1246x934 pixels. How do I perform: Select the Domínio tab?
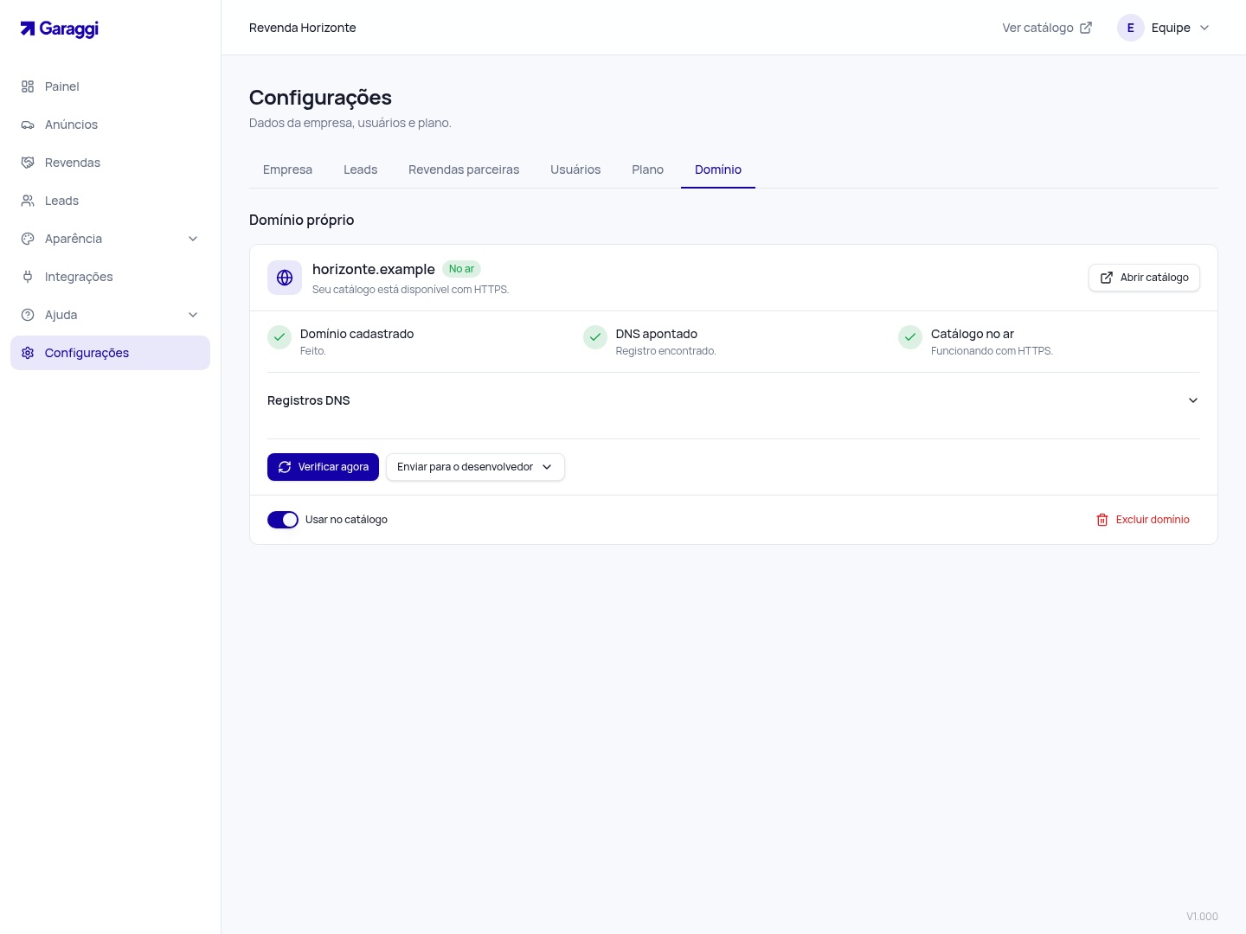coord(718,170)
